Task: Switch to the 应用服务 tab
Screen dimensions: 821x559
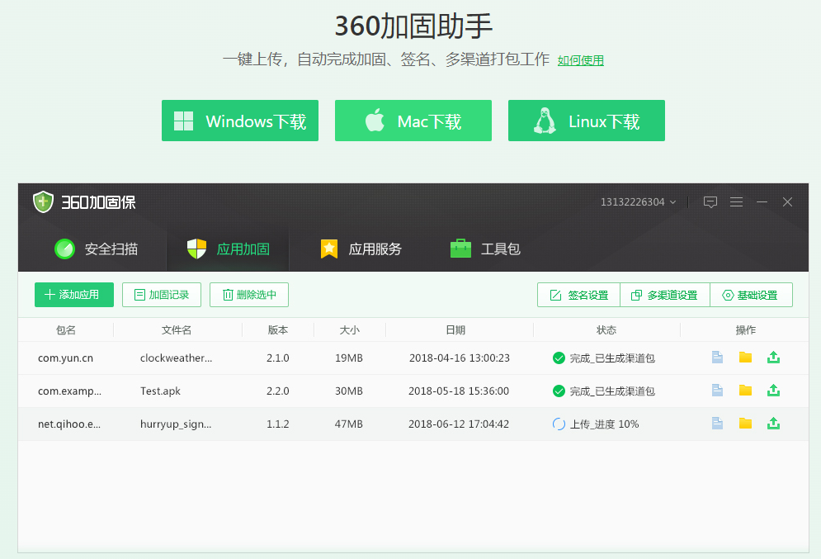Action: pyautogui.click(x=361, y=249)
